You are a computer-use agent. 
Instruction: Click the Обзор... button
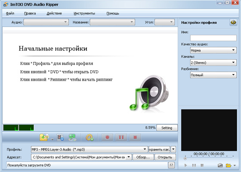click(x=143, y=157)
